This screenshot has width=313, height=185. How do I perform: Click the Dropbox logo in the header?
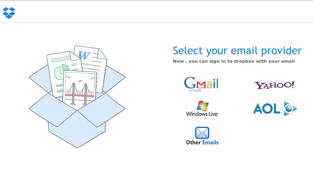tap(9, 13)
